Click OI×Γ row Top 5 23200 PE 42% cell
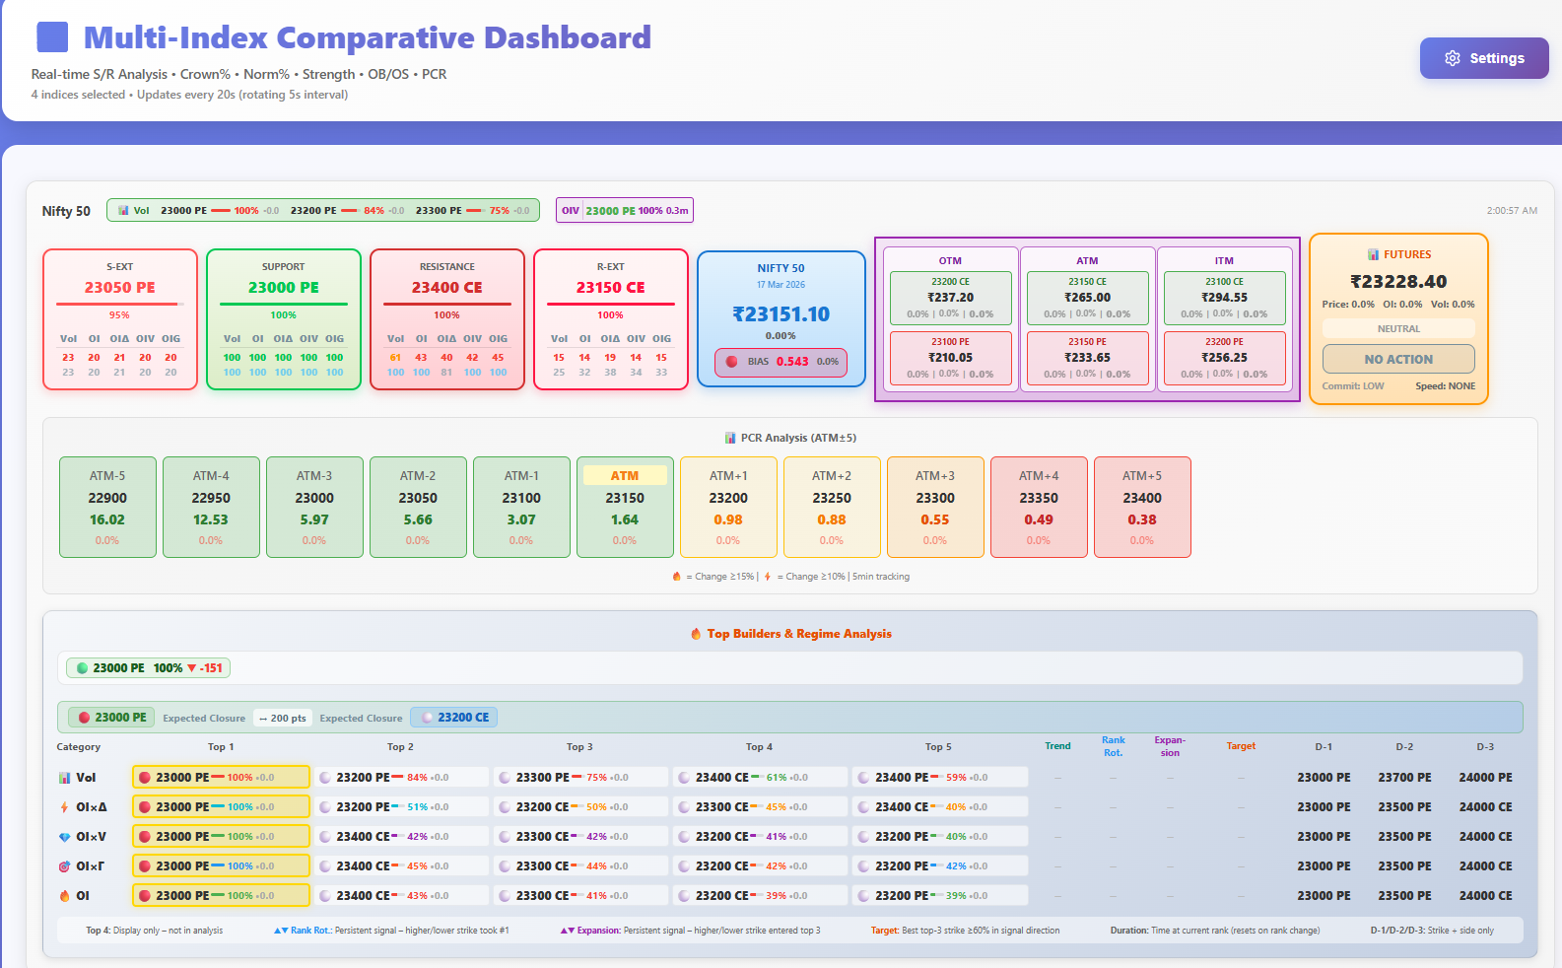The height and width of the screenshot is (968, 1562). pyautogui.click(x=940, y=866)
